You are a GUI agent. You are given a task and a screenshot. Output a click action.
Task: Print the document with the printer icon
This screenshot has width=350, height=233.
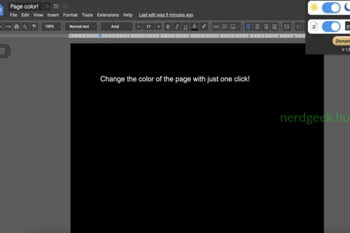pos(16,27)
